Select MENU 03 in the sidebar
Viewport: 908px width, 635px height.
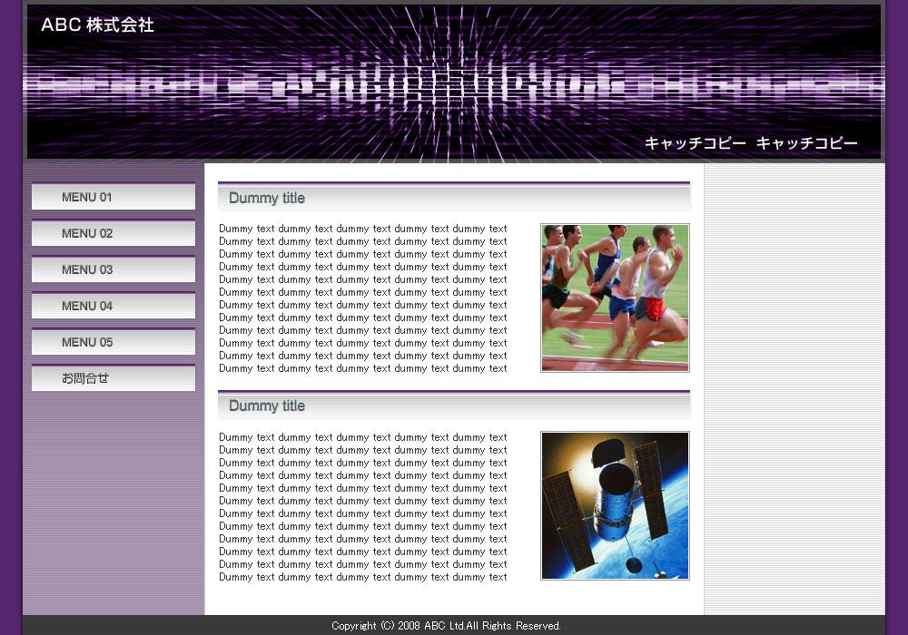coord(113,269)
